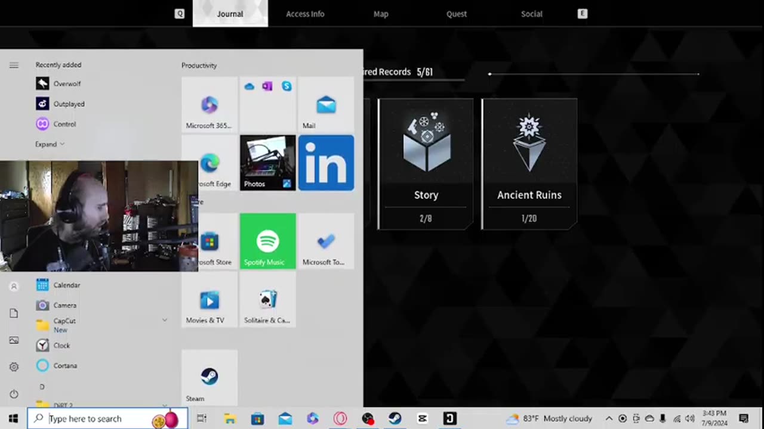Open the LinkedIn tile

click(x=326, y=163)
